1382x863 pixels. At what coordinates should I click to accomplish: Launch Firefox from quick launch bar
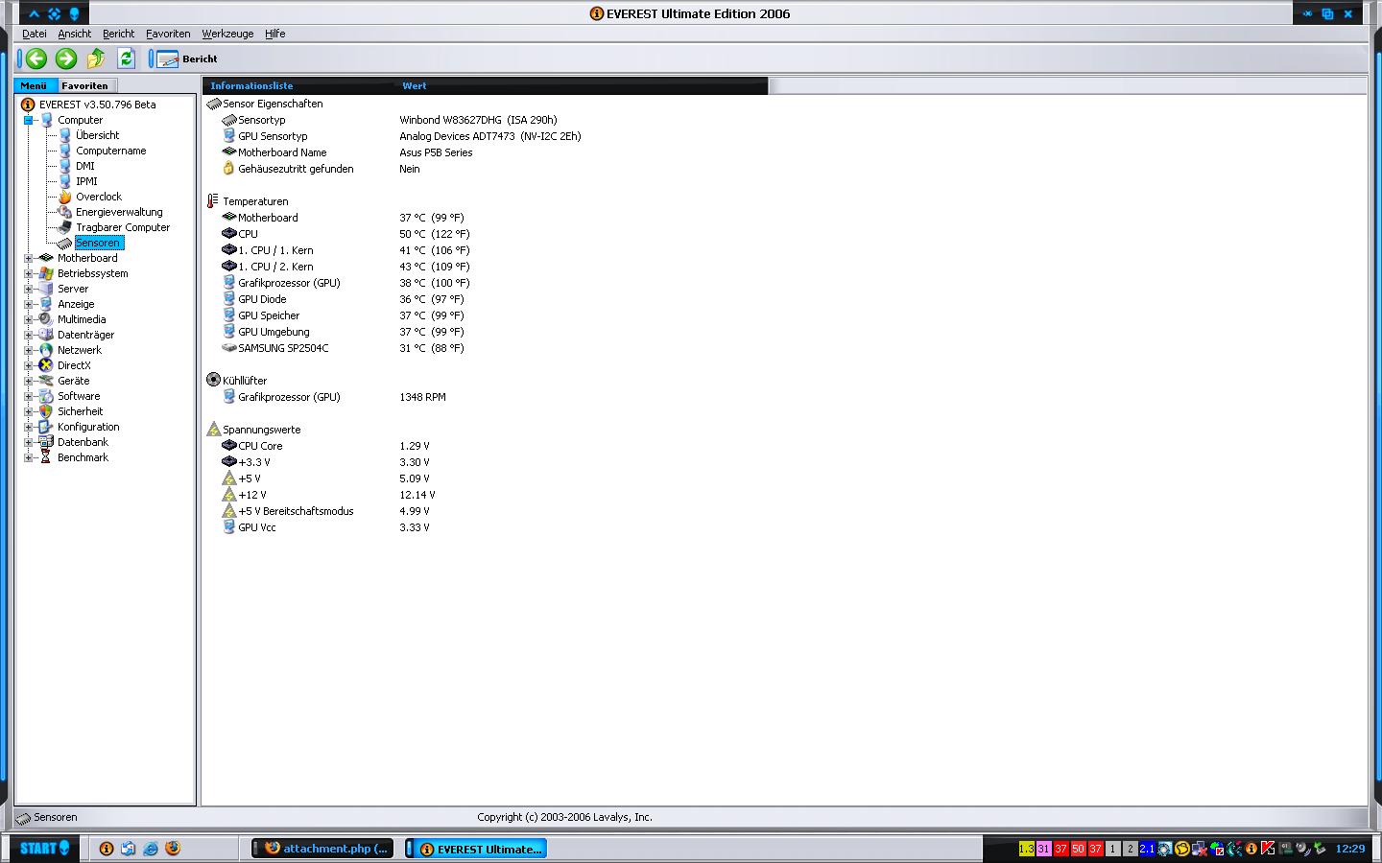click(173, 849)
